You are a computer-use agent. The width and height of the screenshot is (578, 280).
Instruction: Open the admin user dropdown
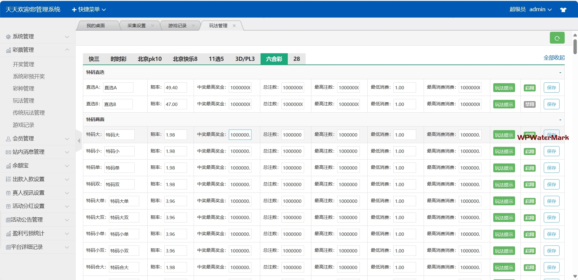point(540,9)
